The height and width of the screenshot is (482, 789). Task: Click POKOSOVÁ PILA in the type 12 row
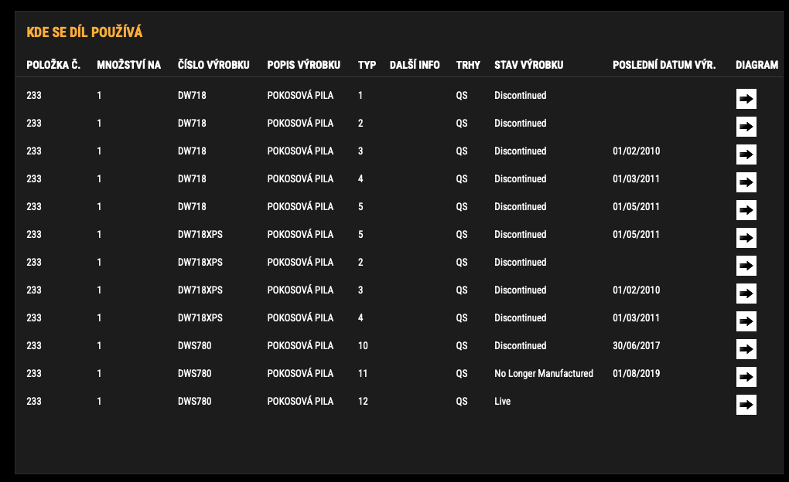pos(300,401)
